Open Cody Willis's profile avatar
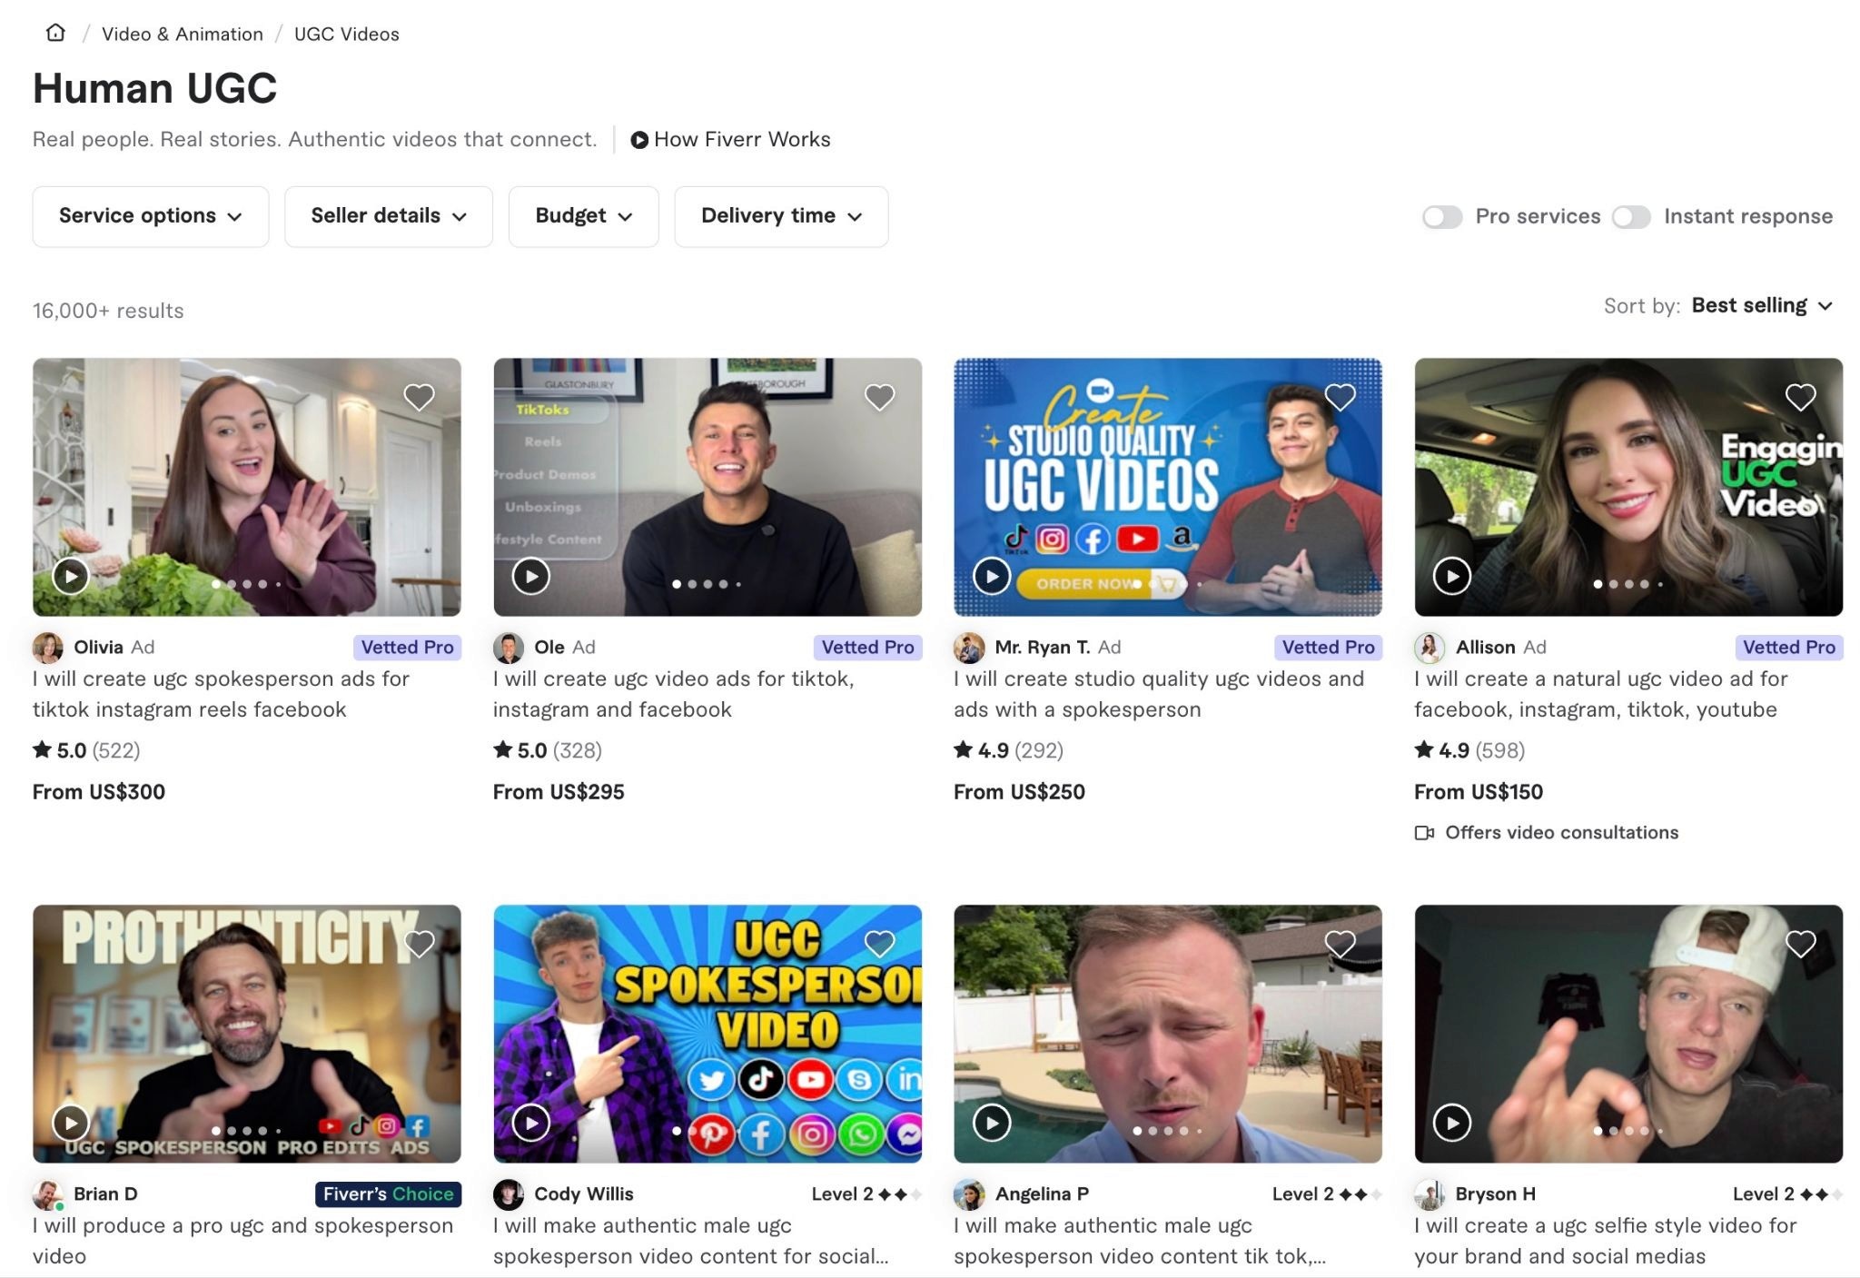This screenshot has width=1860, height=1278. pyautogui.click(x=509, y=1194)
